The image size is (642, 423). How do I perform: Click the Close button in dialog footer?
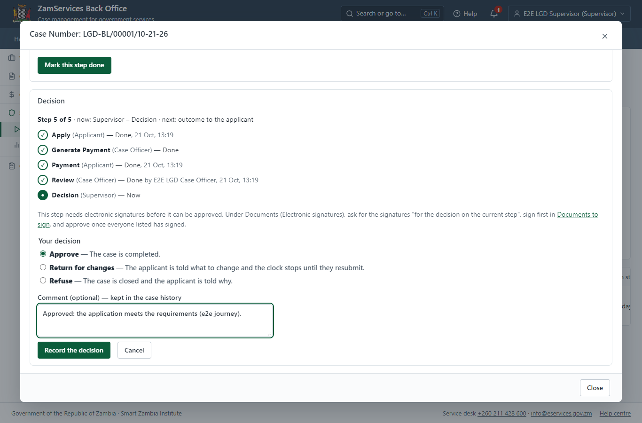(595, 388)
